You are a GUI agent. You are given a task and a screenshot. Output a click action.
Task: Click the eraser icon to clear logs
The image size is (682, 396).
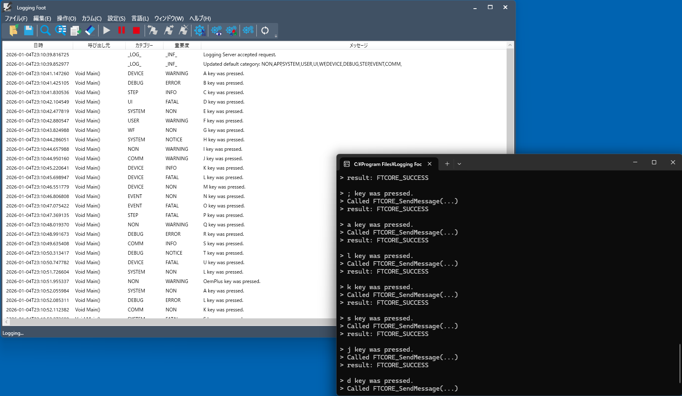point(90,30)
